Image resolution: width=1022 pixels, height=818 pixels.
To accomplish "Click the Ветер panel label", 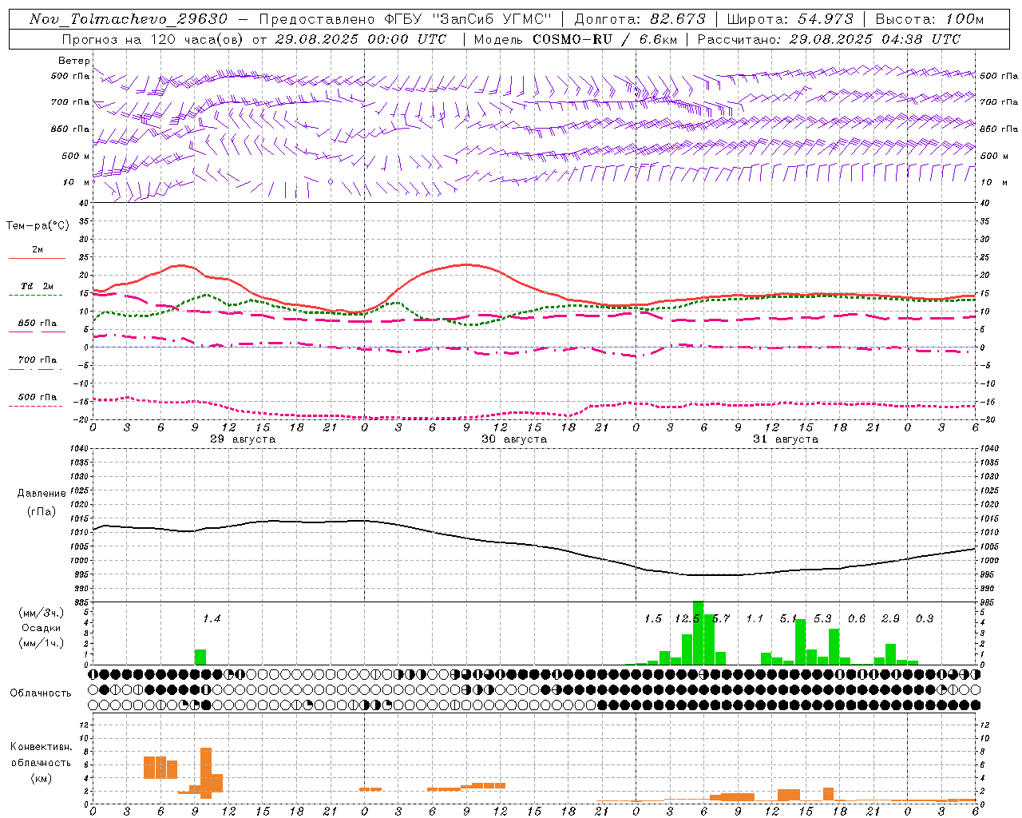I will pyautogui.click(x=73, y=61).
